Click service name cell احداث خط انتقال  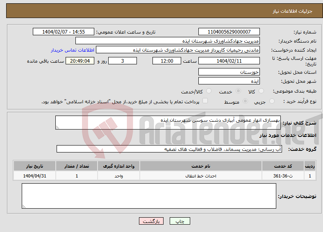coord(200,176)
